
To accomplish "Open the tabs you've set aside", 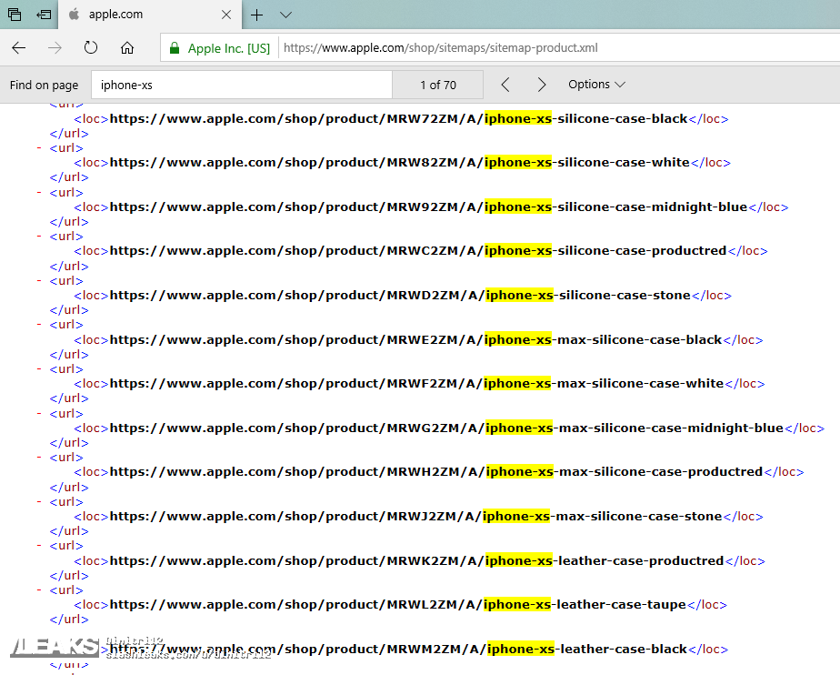I will pos(15,15).
